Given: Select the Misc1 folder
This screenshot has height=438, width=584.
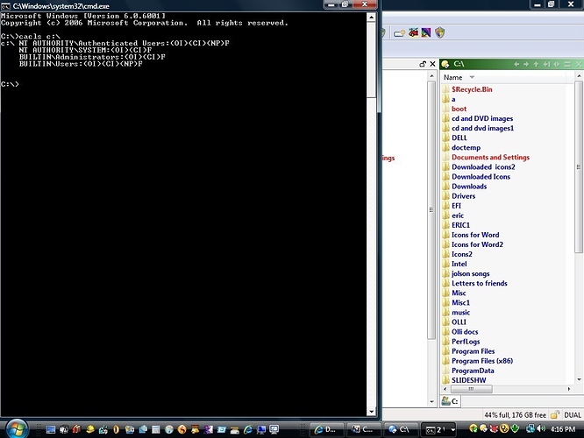Looking at the screenshot, I should click(x=460, y=302).
